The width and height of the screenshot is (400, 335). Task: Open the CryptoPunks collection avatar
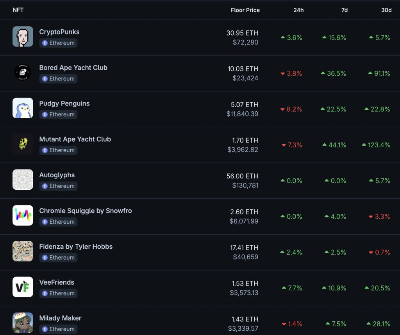pyautogui.click(x=23, y=36)
